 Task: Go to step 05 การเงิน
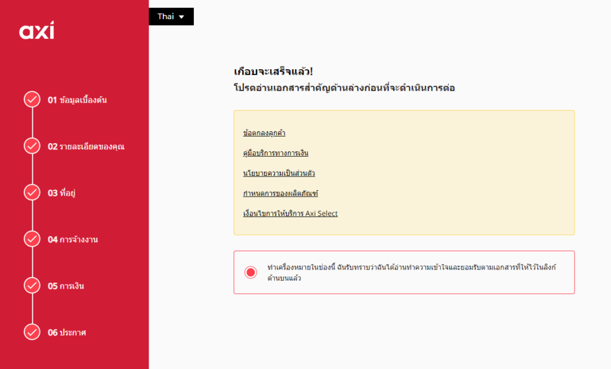66,286
